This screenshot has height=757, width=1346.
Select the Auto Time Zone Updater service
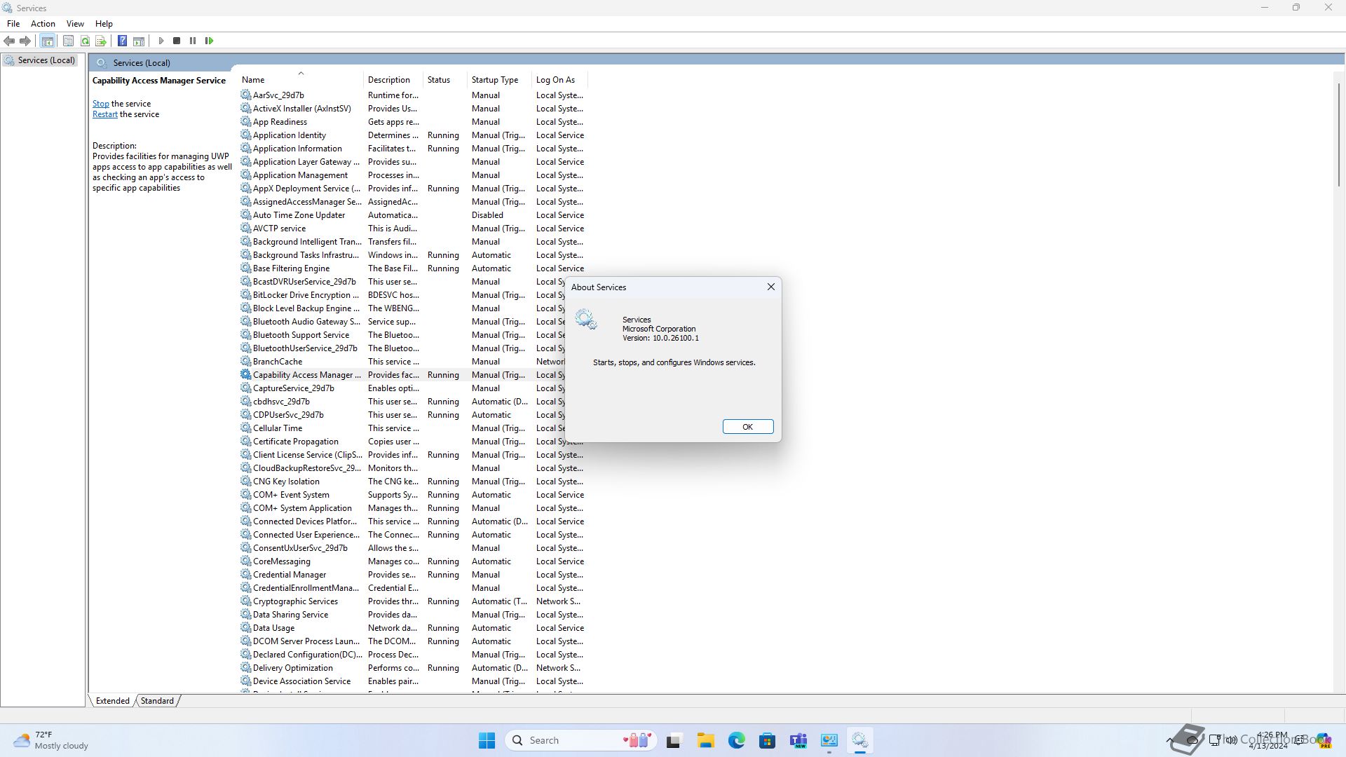[412, 214]
